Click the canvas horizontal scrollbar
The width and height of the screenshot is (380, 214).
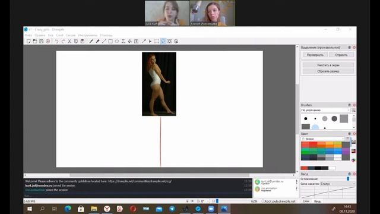[x=160, y=175]
